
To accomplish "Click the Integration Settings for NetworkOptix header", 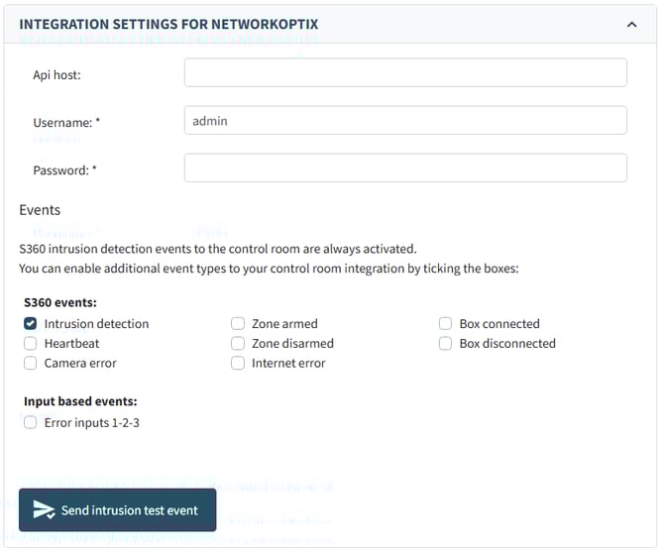I will tap(168, 24).
